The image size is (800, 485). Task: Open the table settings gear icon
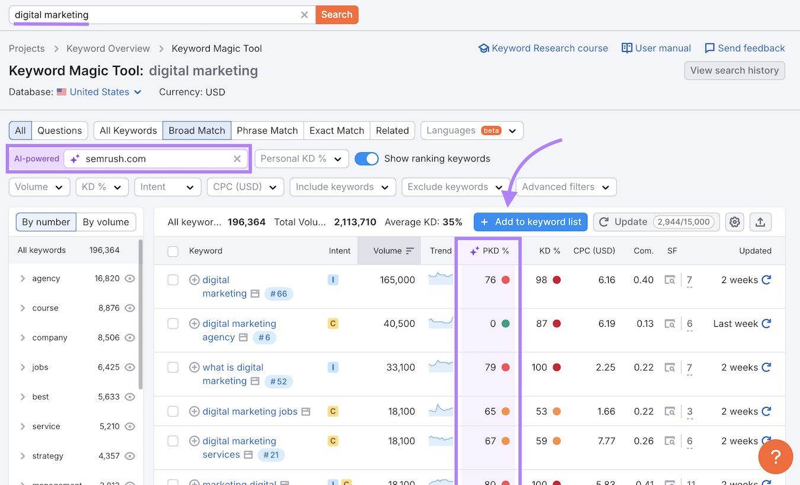[x=734, y=221]
